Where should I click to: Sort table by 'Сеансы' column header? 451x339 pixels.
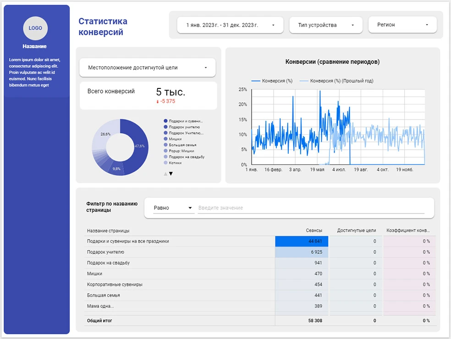pyautogui.click(x=314, y=230)
